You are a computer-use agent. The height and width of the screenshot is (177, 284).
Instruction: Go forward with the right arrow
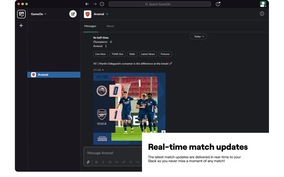pos(95,4)
